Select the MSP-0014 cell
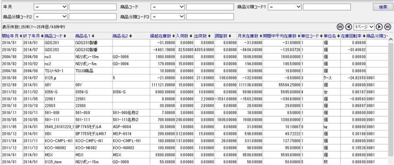This screenshot has height=165, width=394. 131,134
